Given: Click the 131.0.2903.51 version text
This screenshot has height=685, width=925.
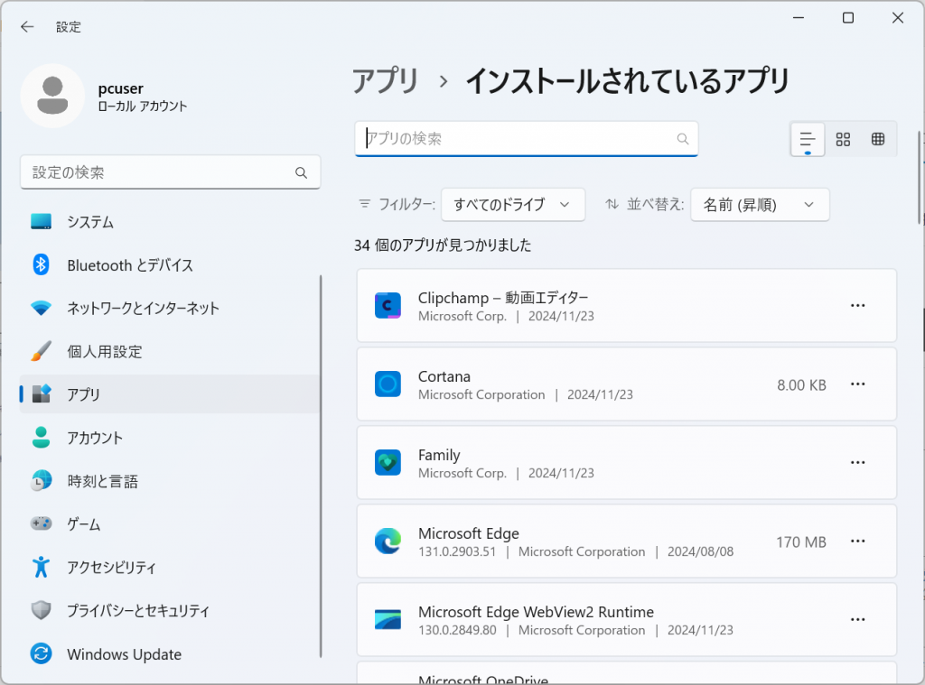Looking at the screenshot, I should click(457, 551).
